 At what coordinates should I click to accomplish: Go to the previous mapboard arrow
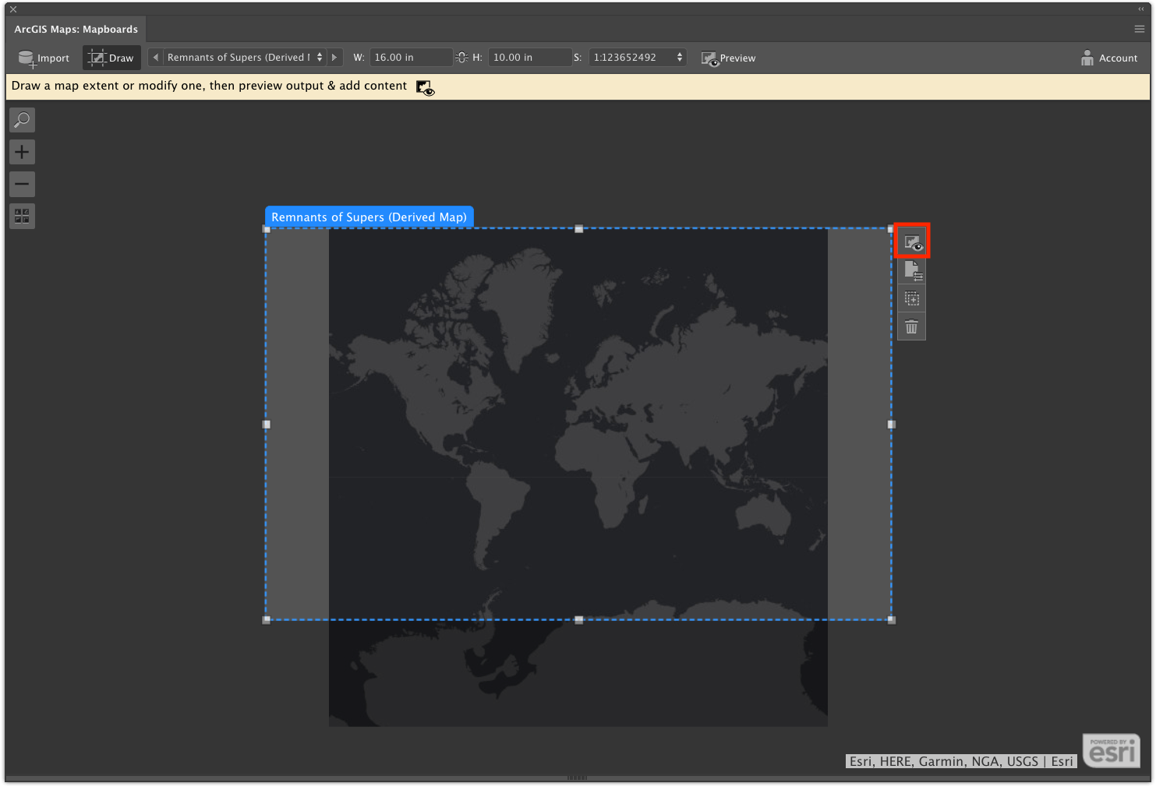pos(155,57)
